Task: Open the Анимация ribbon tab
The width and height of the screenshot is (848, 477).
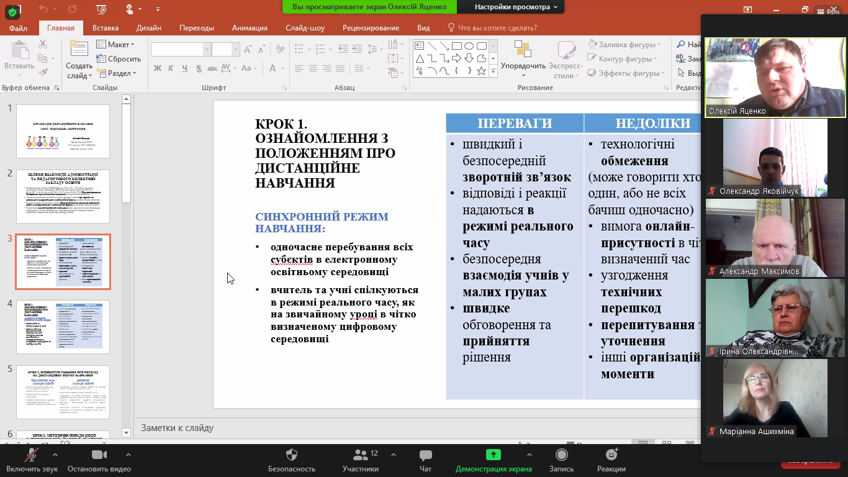Action: pos(250,28)
